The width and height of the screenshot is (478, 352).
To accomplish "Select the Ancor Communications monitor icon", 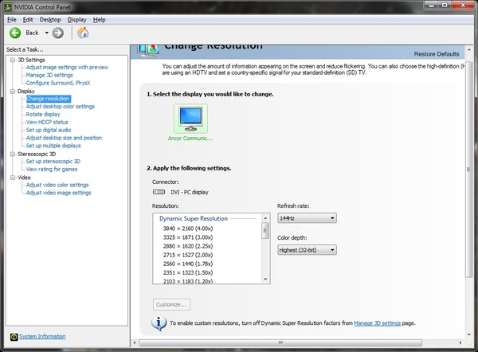I will [190, 118].
